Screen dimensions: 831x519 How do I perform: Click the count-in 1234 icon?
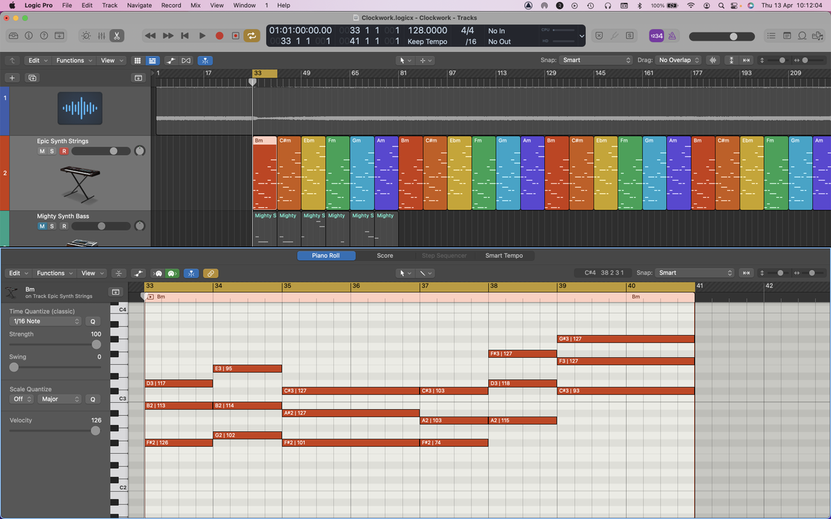pyautogui.click(x=656, y=35)
